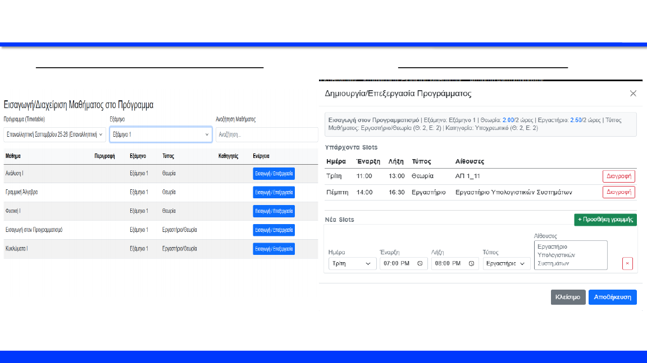This screenshot has width=647, height=363.
Task: Remove the new slot row with red x
Action: click(x=627, y=264)
